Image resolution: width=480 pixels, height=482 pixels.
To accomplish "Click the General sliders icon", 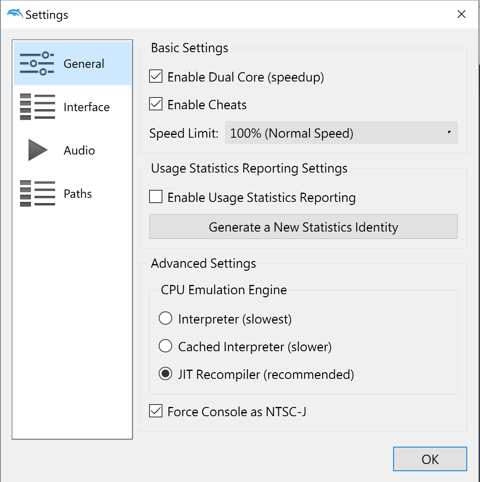I will click(x=37, y=63).
